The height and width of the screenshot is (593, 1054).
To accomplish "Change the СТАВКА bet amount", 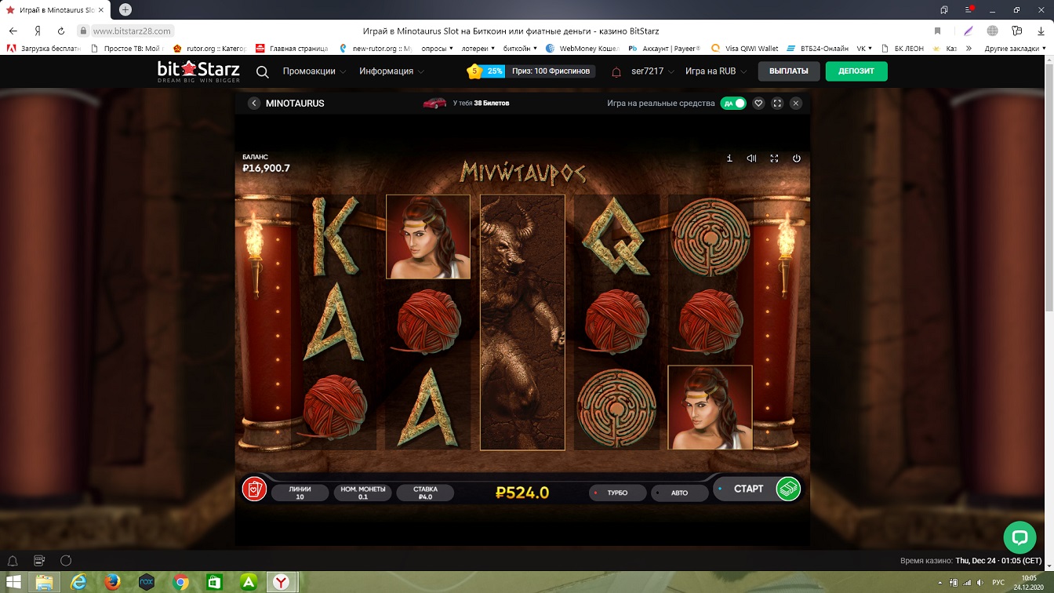I will tap(426, 493).
